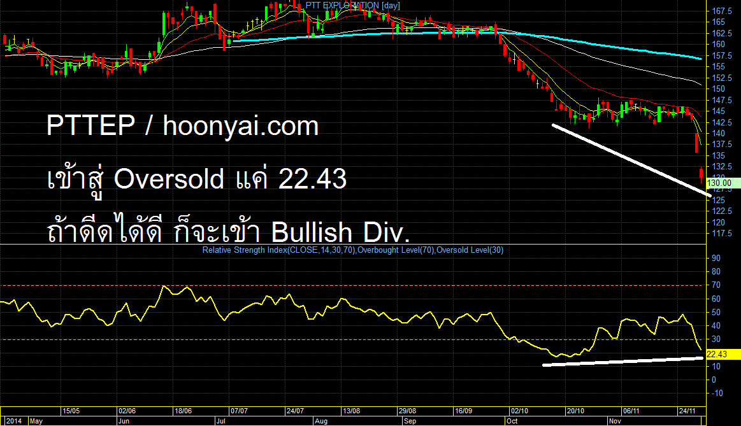
Task: Click the Nov month label
Action: 615,421
